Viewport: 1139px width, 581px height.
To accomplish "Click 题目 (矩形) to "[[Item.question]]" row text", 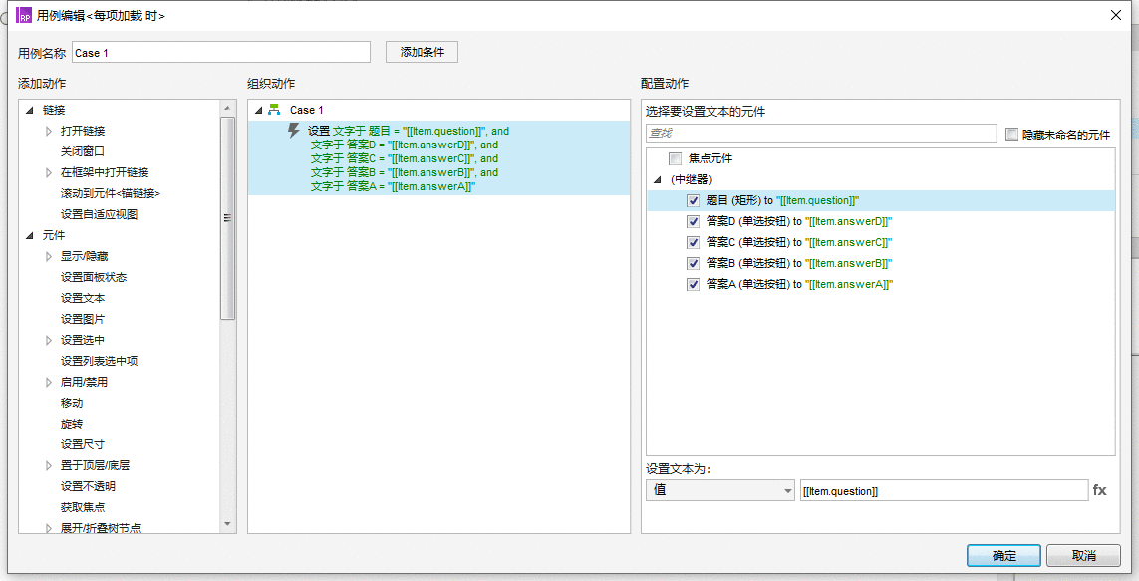I will tap(782, 200).
